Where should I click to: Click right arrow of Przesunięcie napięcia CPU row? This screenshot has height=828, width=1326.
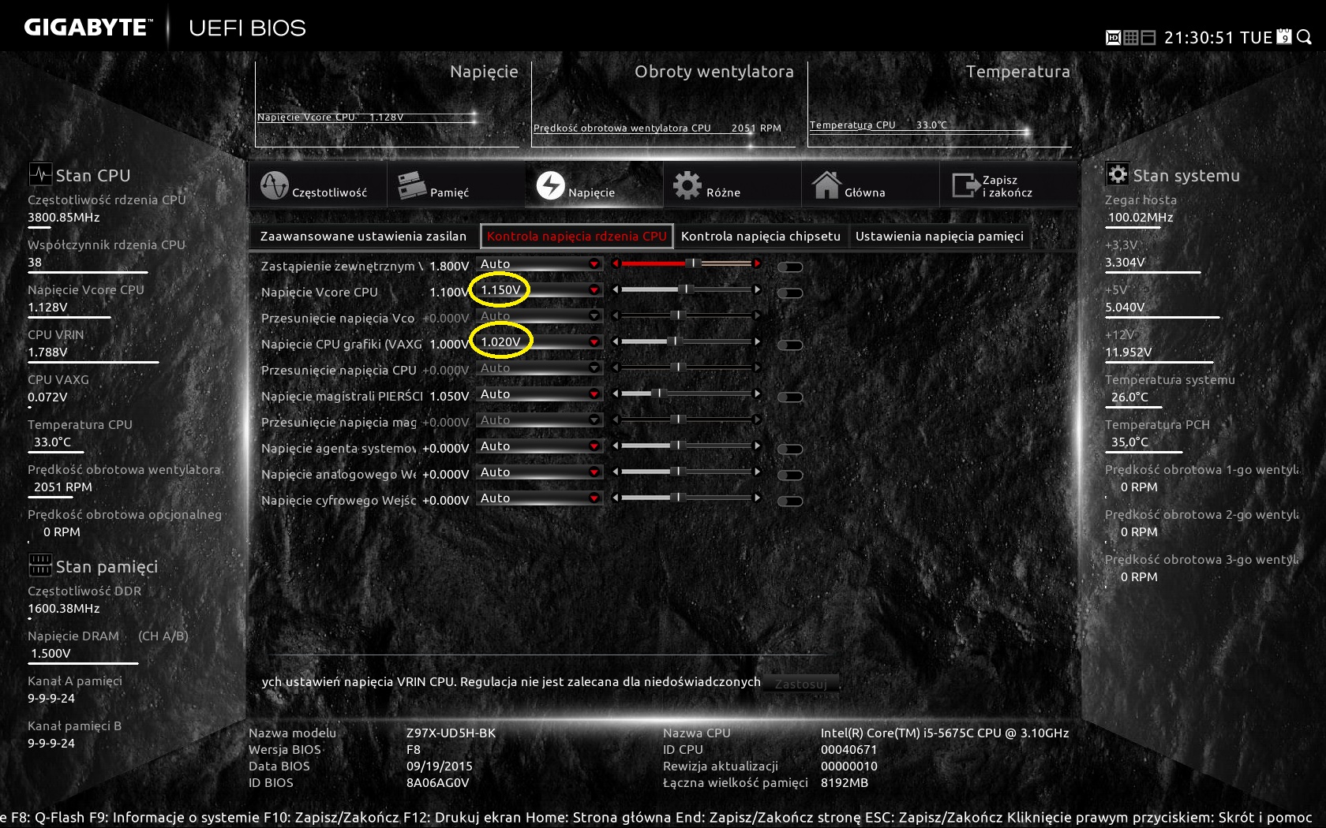pos(757,367)
